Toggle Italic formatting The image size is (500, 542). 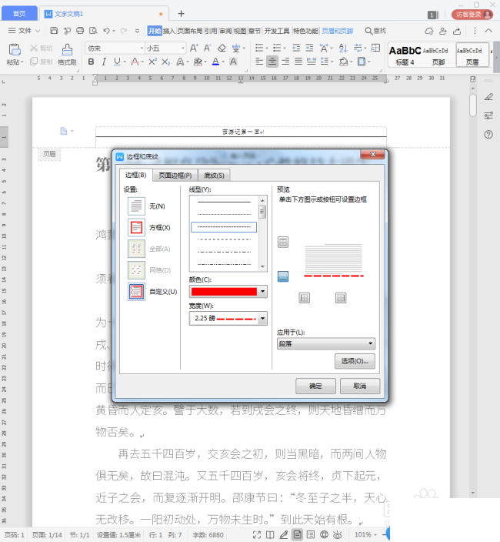pyautogui.click(x=104, y=62)
